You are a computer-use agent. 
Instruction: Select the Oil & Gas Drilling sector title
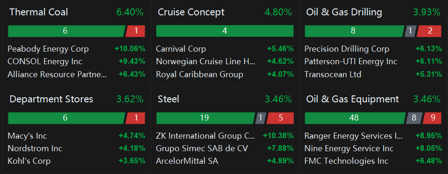pos(344,12)
